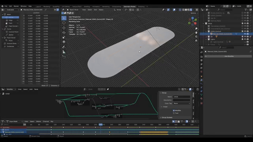Screen dimensions: 253x142
Task: Toggle camera view icon in the viewport
Action: [x=196, y=37]
